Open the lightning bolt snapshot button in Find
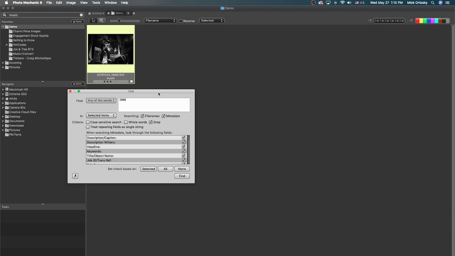This screenshot has height=256, width=455. pos(75,176)
